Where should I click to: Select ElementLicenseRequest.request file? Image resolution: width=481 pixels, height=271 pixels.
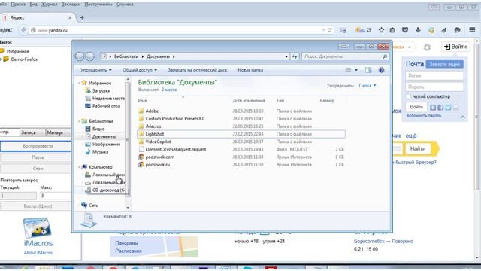(x=176, y=149)
